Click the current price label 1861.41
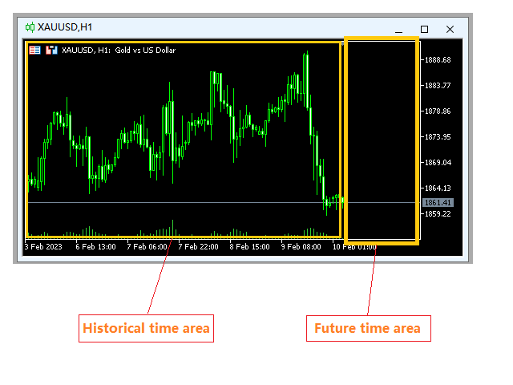Screen dimensions: 513x385 click(438, 203)
